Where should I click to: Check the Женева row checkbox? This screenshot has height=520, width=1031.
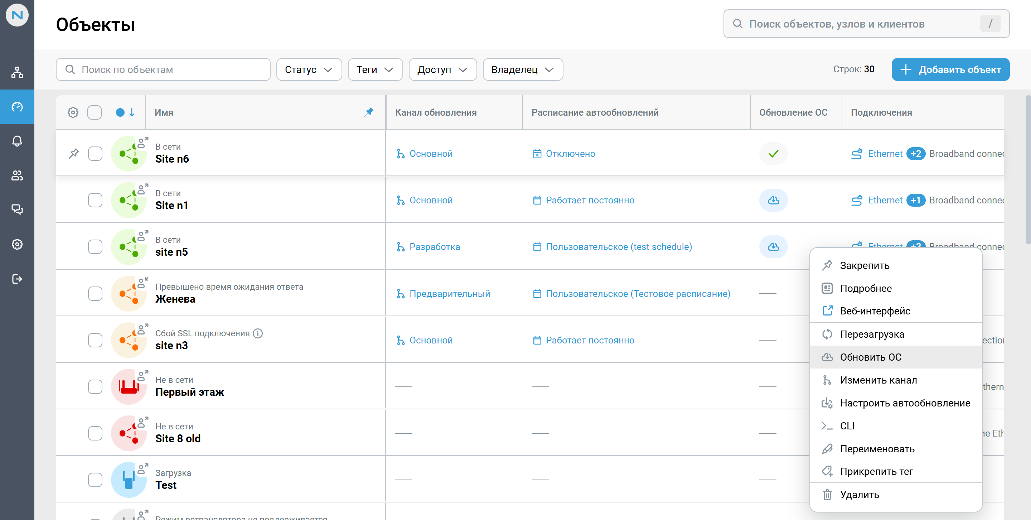95,294
